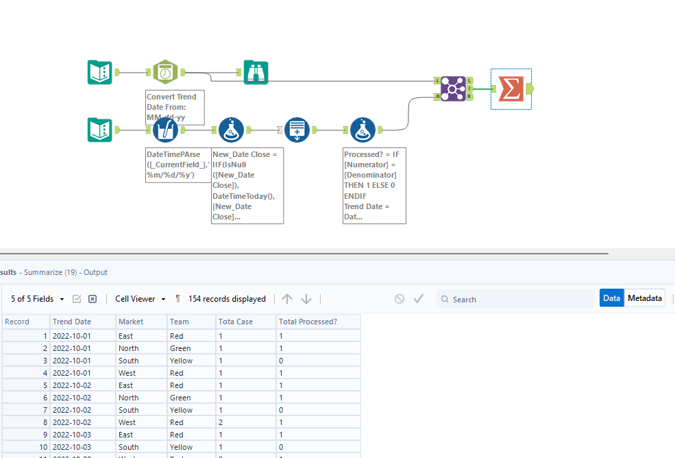The height and width of the screenshot is (458, 675).
Task: Click the DateTimeParse annotation box
Action: coord(178,165)
